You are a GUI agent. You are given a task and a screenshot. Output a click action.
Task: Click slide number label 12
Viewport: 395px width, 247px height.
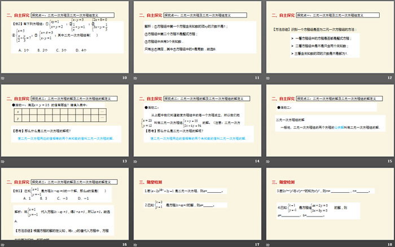390,78
